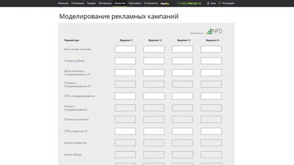This screenshot has height=165, width=294.
Task: Click Клики в спецразмещении result box, Вариант 2
Action: pyautogui.click(x=154, y=108)
